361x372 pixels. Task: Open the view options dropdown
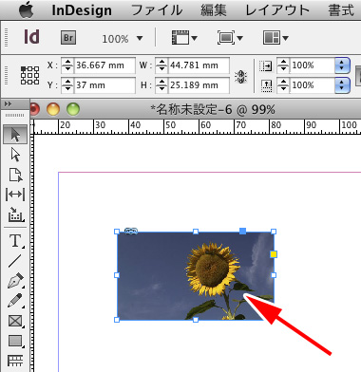coord(184,38)
